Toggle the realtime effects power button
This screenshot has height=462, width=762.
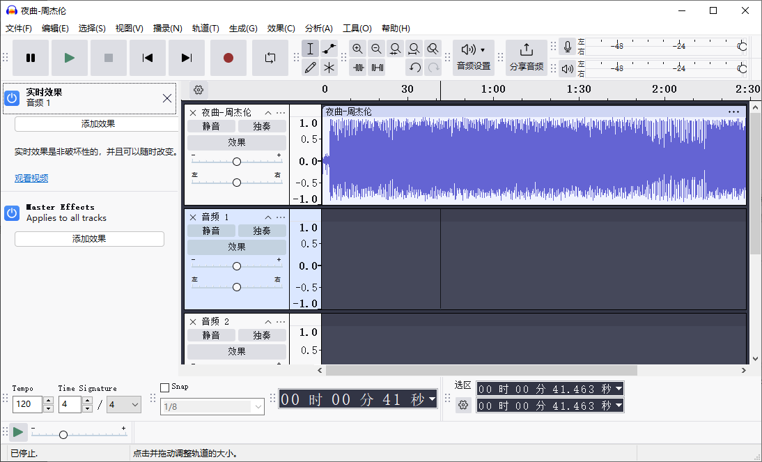11,98
